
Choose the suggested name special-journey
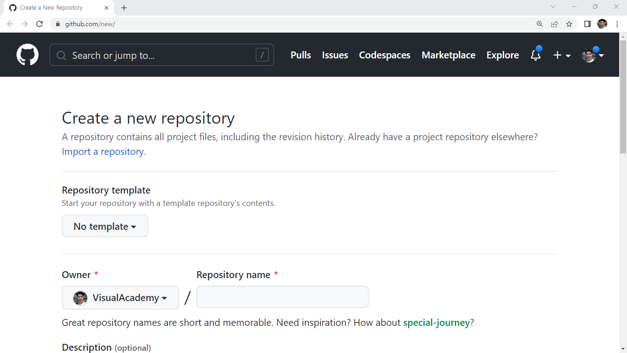[437, 323]
